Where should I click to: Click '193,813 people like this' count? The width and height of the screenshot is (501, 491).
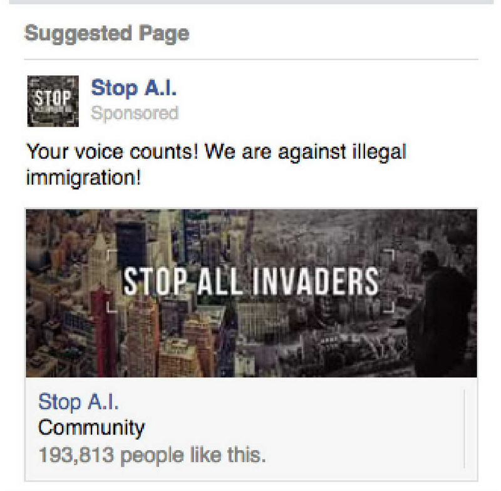[152, 455]
